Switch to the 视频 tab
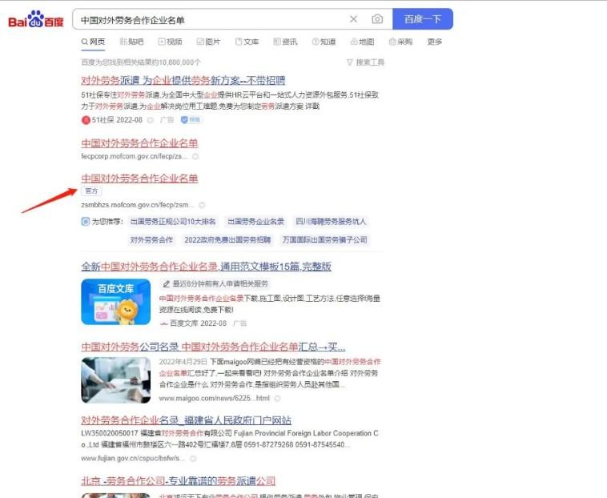The image size is (607, 498). [x=171, y=42]
